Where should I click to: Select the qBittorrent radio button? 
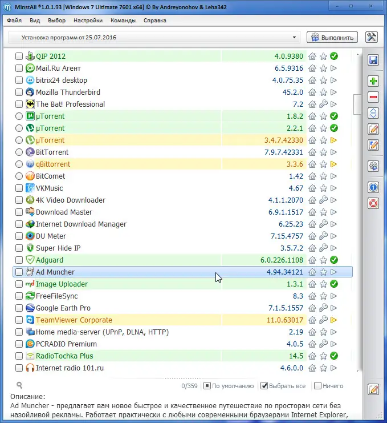(x=19, y=164)
